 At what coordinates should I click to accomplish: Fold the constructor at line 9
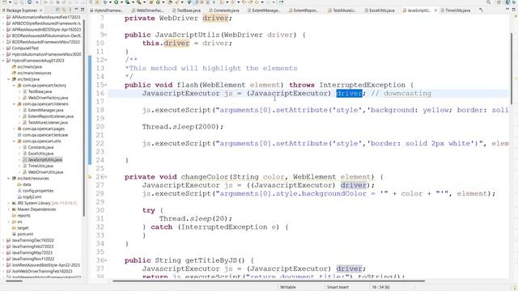tap(106, 35)
